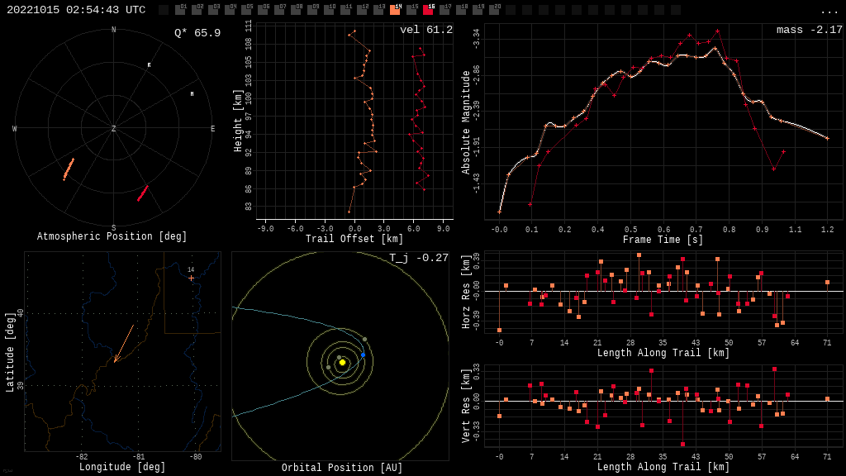This screenshot has width=846, height=476.
Task: Click the mass -2.17 readout
Action: [810, 30]
